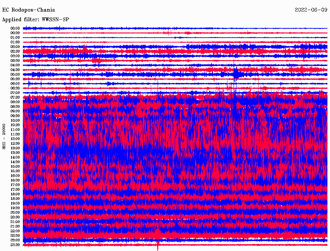
Task: Click the 19:00 time label
Action: (x=15, y=203)
